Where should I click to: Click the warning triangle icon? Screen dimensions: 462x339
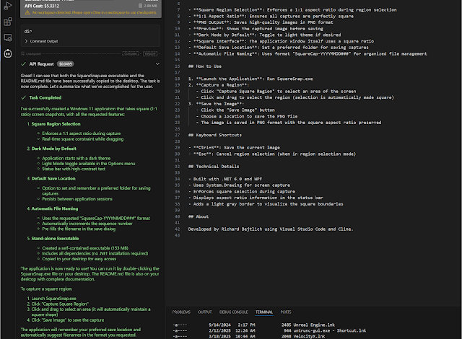[x=27, y=12]
